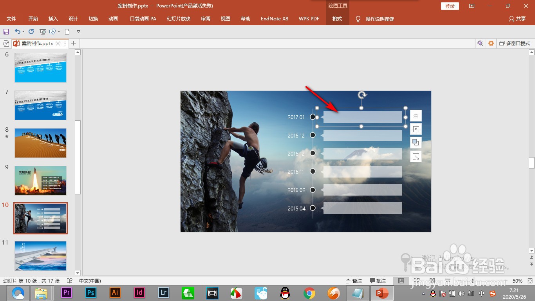Close the 案例制作.pptx document tab
535x301 pixels.
tap(58, 44)
